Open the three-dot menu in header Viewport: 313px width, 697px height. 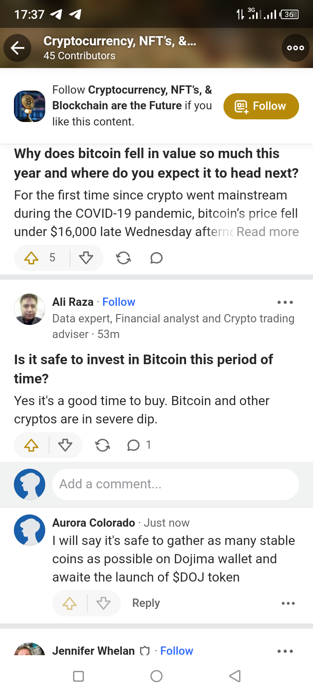pyautogui.click(x=295, y=48)
